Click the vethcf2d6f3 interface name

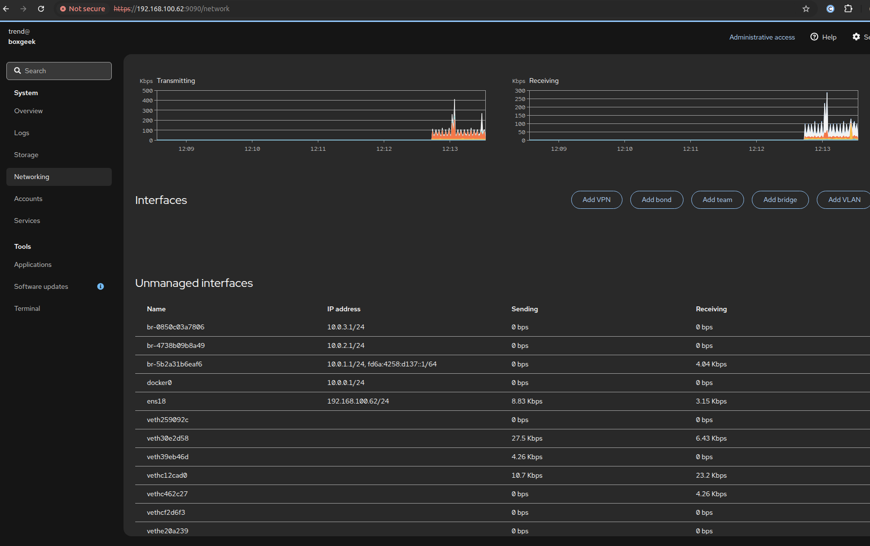tap(166, 512)
